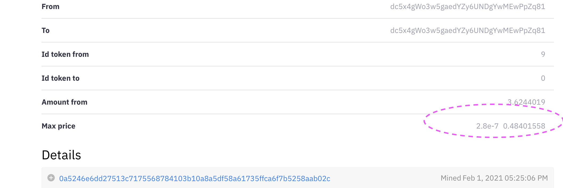Open the transaction hash link starting with 0a5246e6
The image size is (563, 188).
(195, 178)
